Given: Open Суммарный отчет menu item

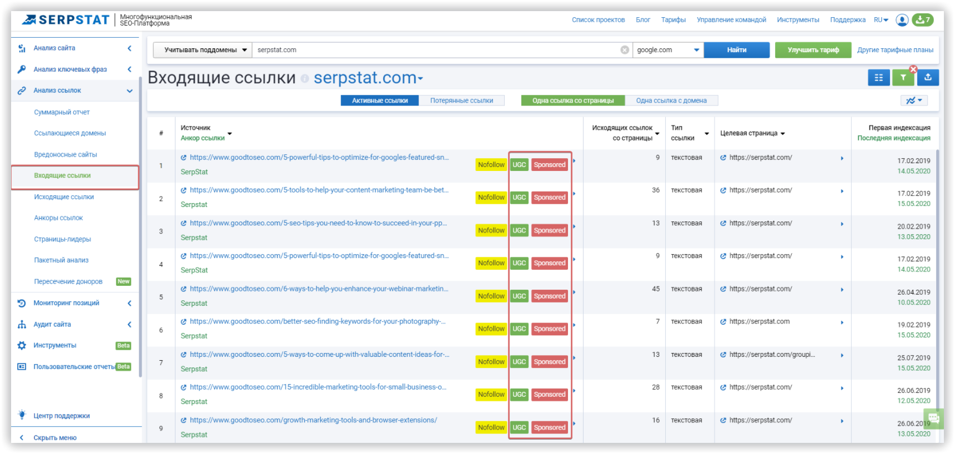Looking at the screenshot, I should [62, 112].
